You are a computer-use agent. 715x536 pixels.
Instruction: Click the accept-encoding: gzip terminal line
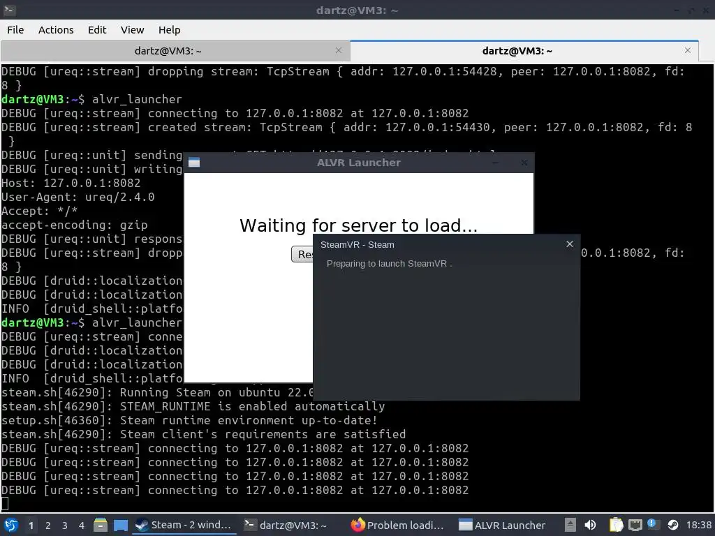point(74,225)
